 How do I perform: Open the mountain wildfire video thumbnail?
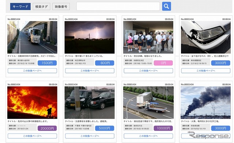coord(32,103)
